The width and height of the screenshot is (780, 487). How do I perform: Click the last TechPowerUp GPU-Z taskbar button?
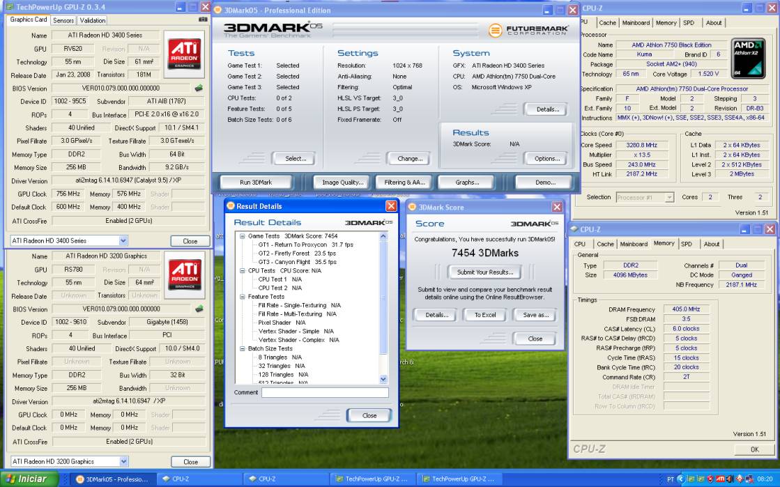[459, 479]
